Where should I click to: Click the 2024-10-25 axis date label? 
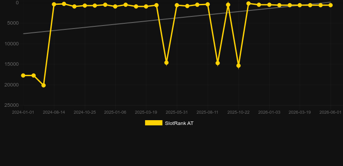click(85, 112)
